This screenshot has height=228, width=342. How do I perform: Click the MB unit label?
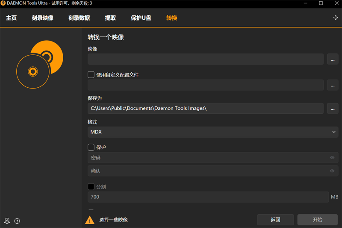pyautogui.click(x=335, y=197)
